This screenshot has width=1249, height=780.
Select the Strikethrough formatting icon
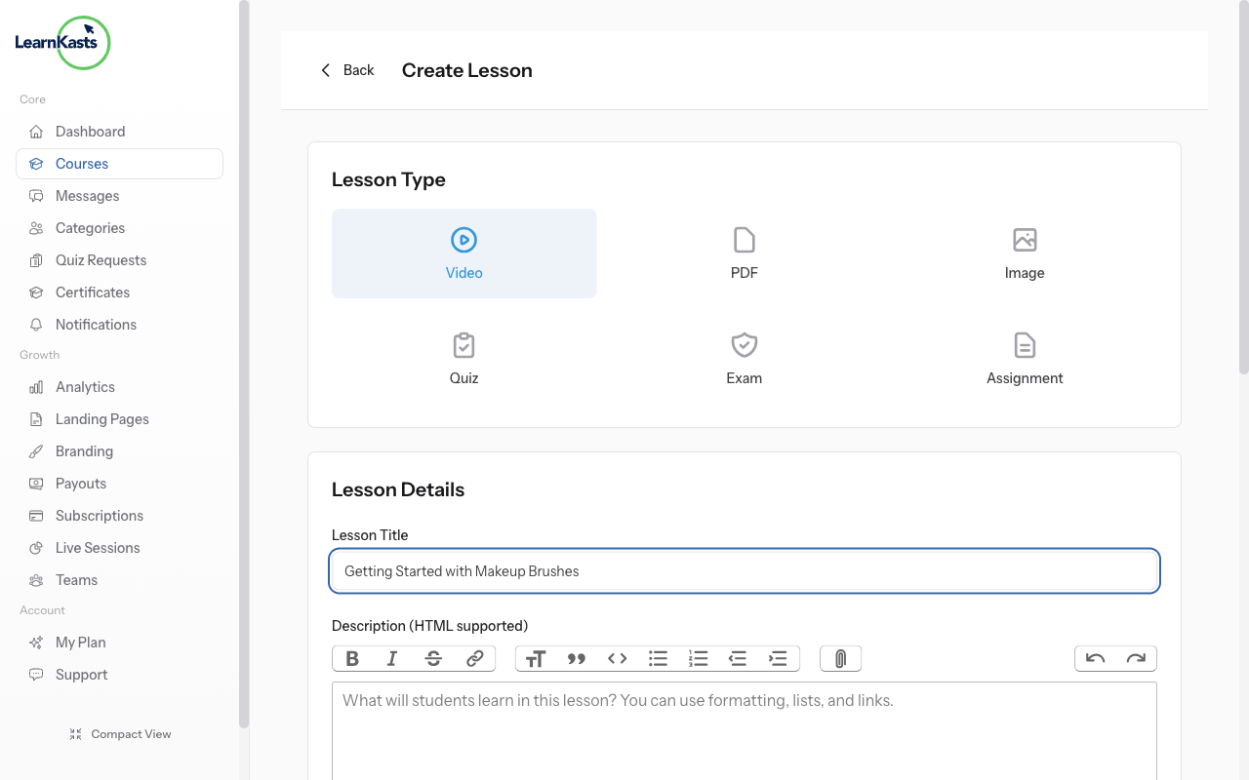pyautogui.click(x=430, y=658)
